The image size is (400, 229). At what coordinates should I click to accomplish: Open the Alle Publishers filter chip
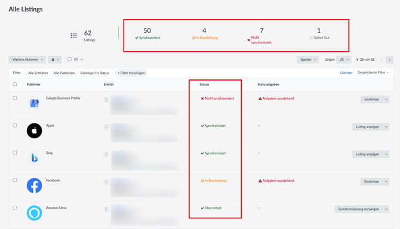pyautogui.click(x=64, y=73)
